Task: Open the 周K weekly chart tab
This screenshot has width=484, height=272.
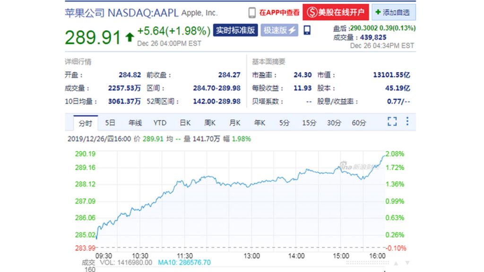Action: [x=210, y=123]
